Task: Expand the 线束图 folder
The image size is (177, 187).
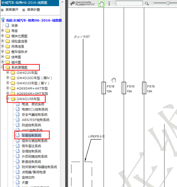Action: tap(2, 57)
